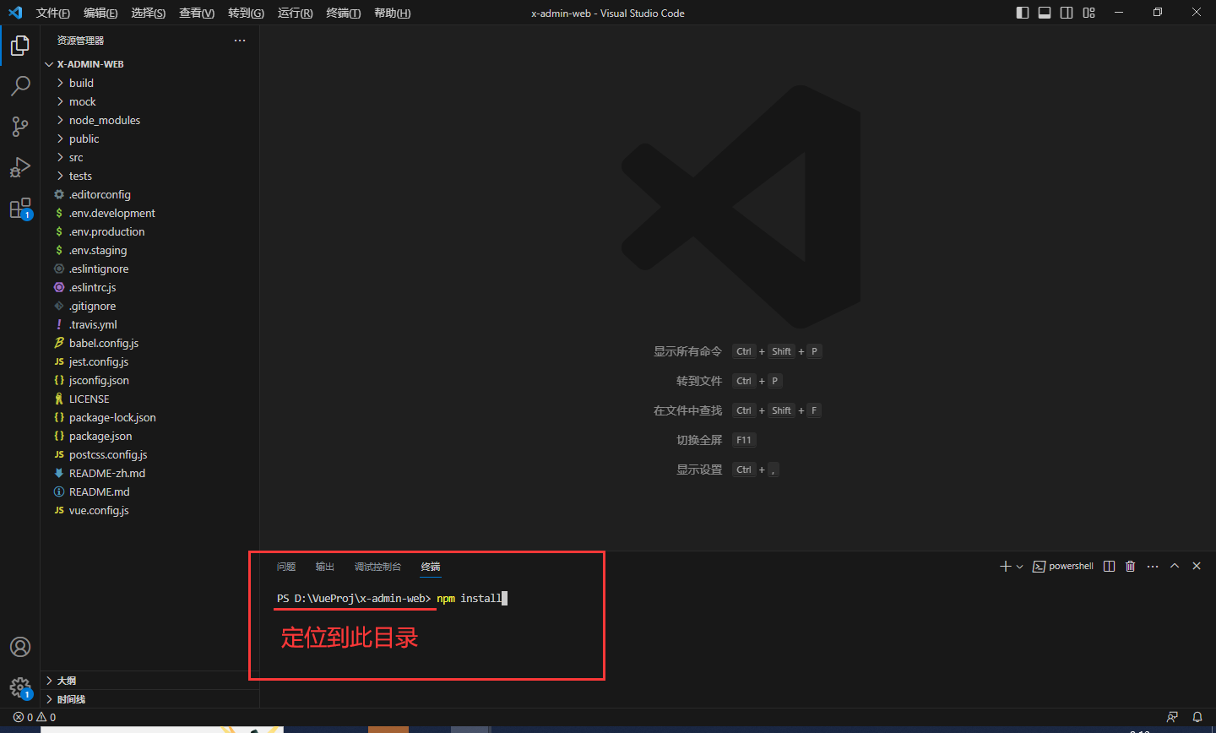
Task: Expand the node_modules folder
Action: point(149,120)
